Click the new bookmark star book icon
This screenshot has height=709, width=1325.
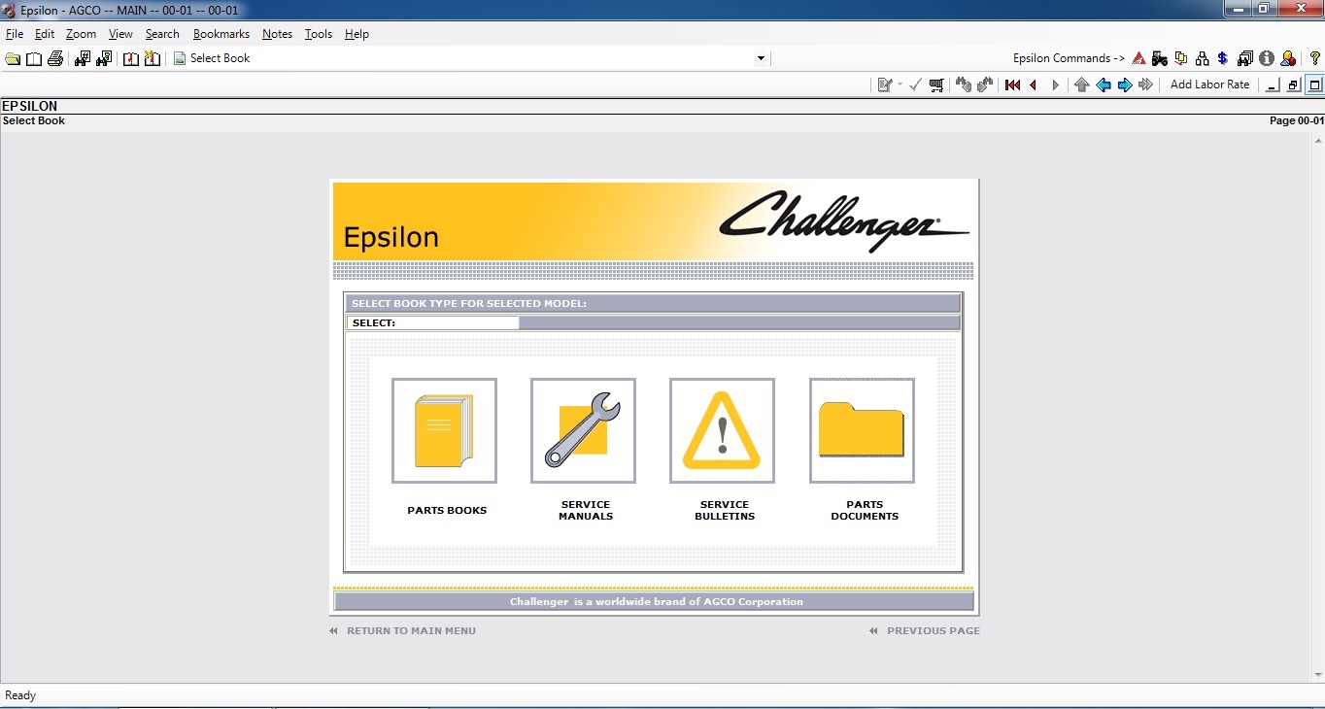point(152,58)
